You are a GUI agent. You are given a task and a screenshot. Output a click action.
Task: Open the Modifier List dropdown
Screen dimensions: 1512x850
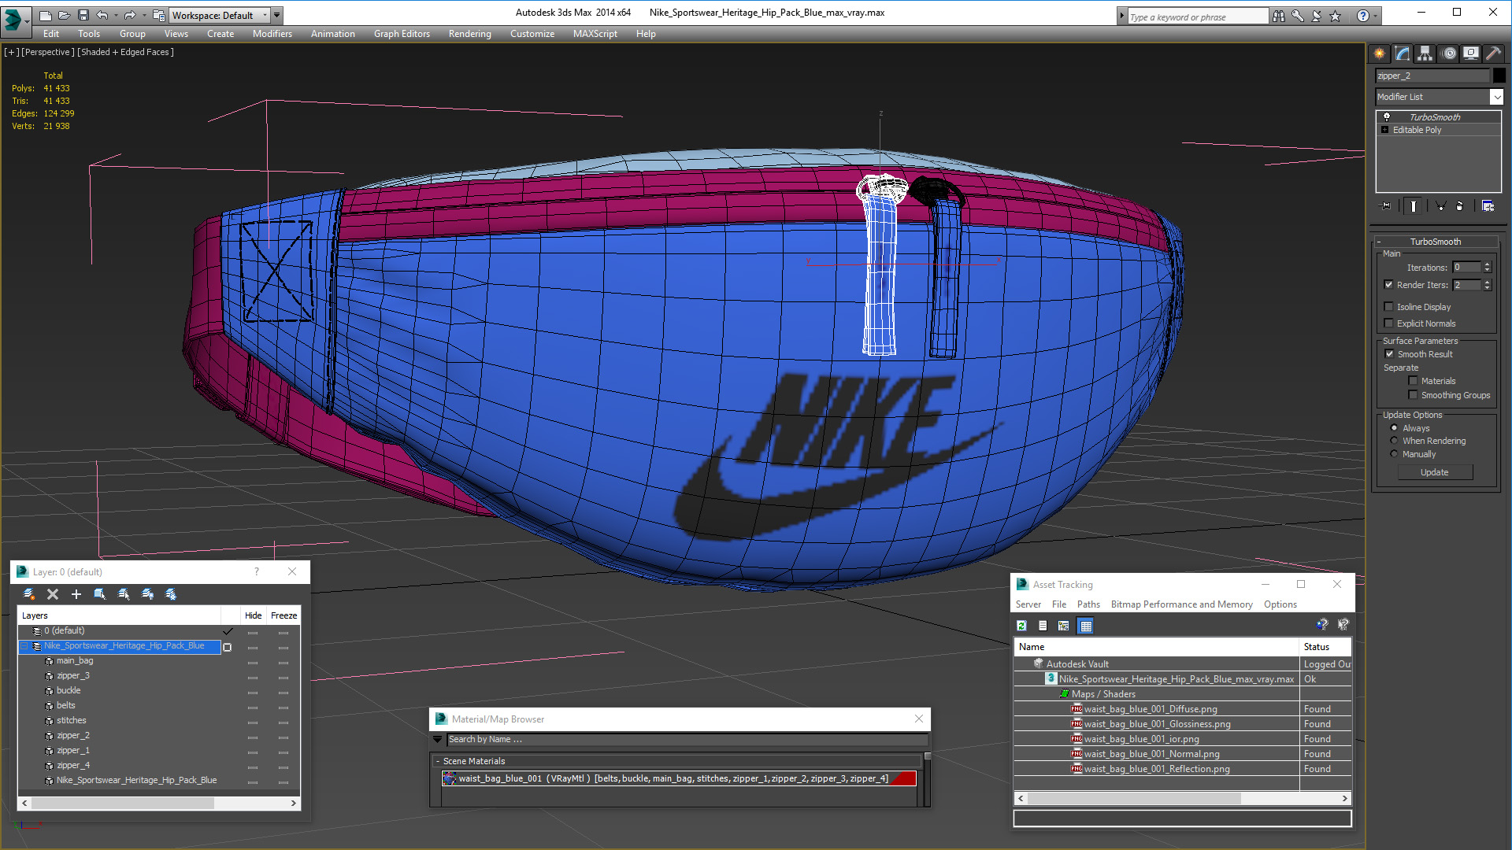point(1496,97)
